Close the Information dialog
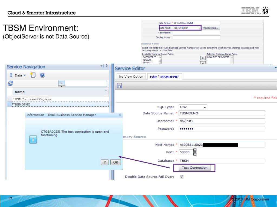The image size is (277, 207). point(120,115)
